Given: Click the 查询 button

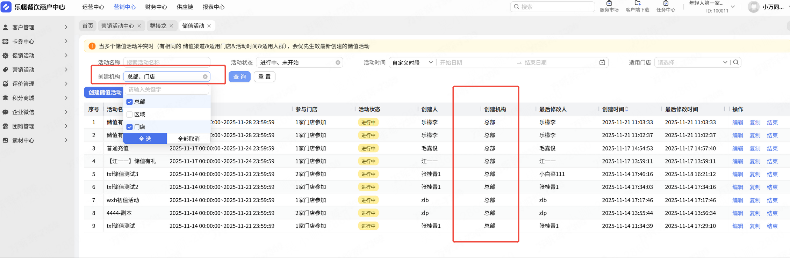Looking at the screenshot, I should click(x=239, y=77).
